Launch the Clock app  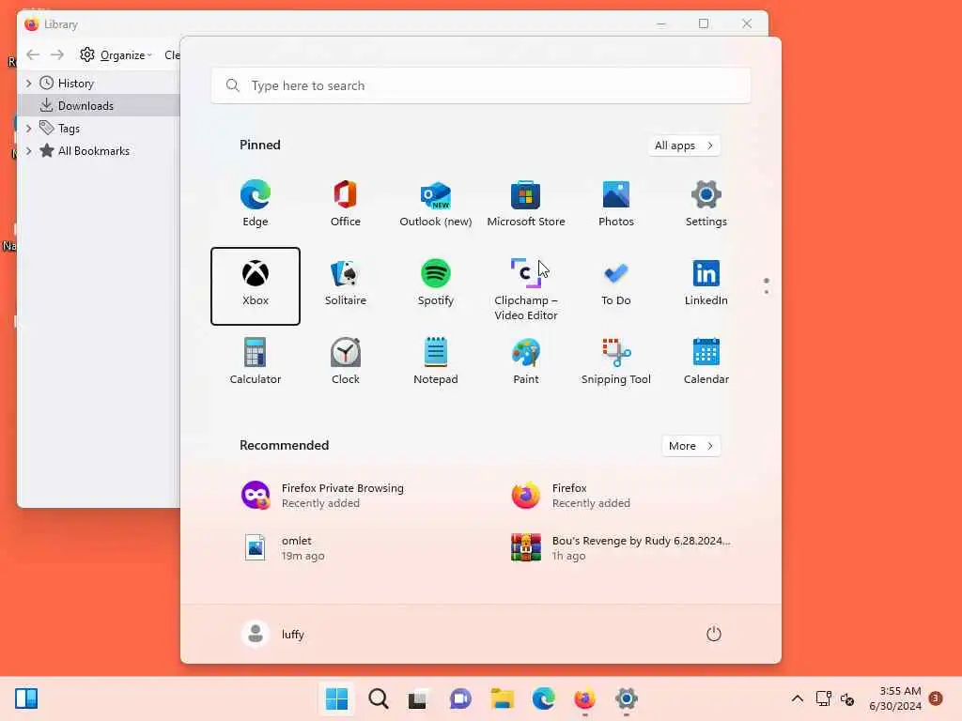pos(346,361)
